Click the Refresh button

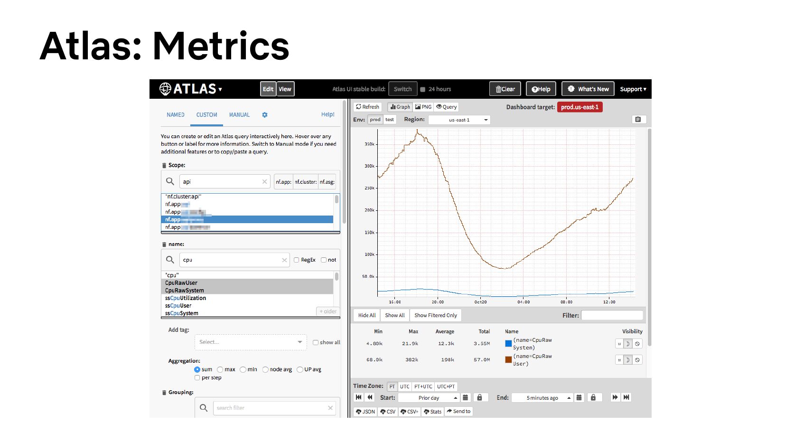[x=367, y=107]
